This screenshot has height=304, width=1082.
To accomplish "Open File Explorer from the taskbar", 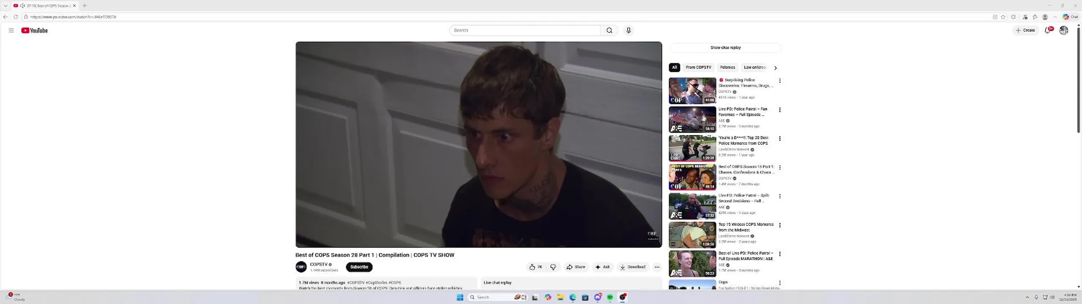I will click(560, 298).
